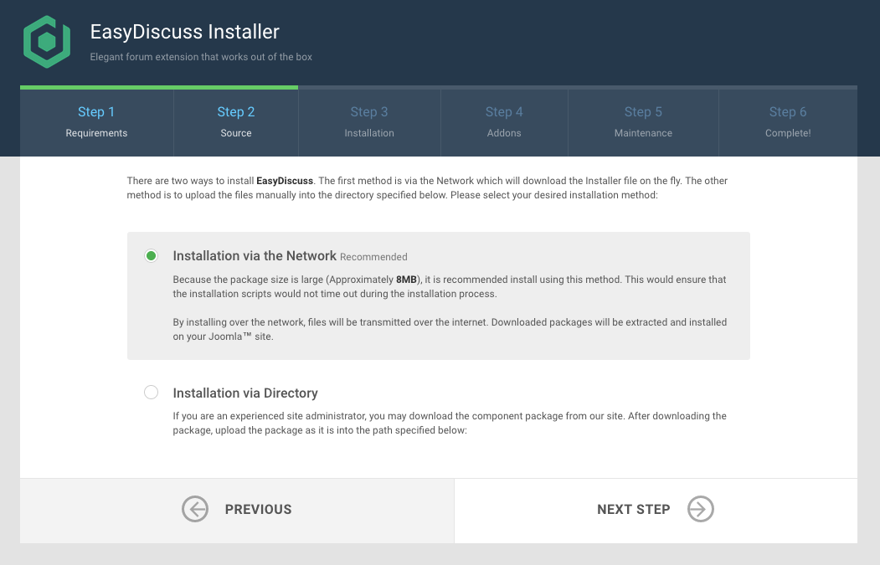Click the left arrow circle icon beside PREVIOUS
Image resolution: width=880 pixels, height=565 pixels.
(x=195, y=509)
